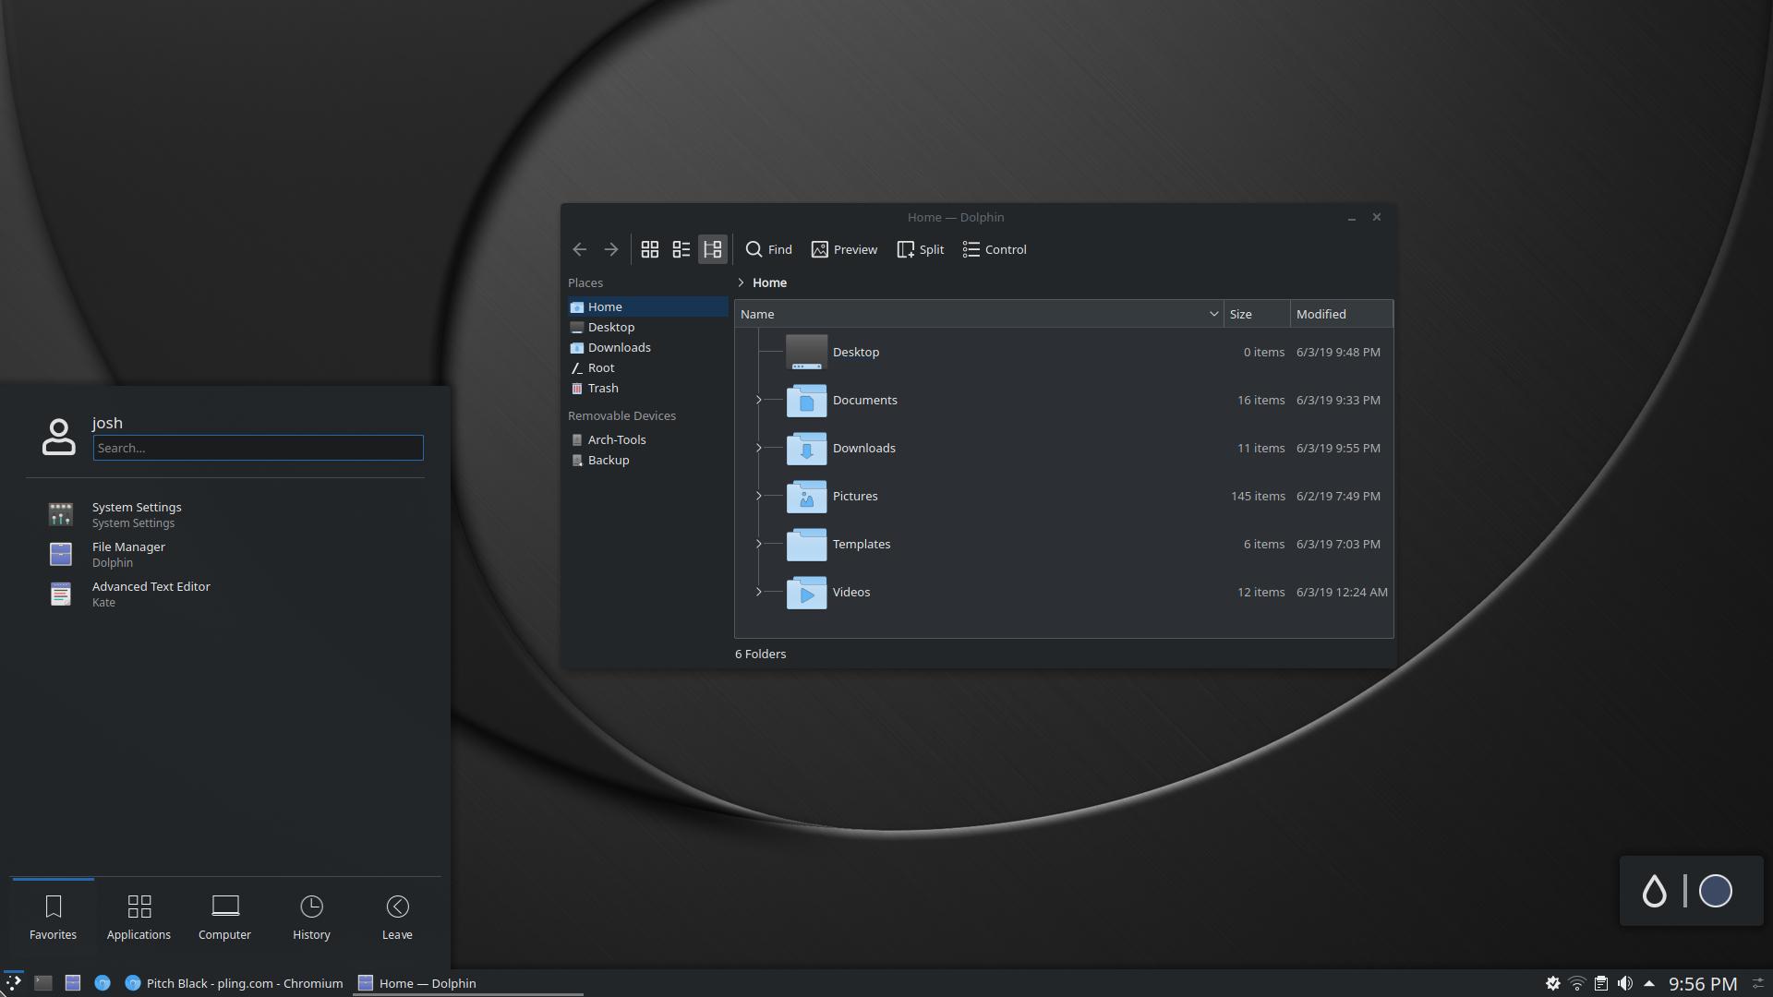The height and width of the screenshot is (997, 1773).
Task: Select the Desktop folder icon in file list
Action: (x=806, y=352)
